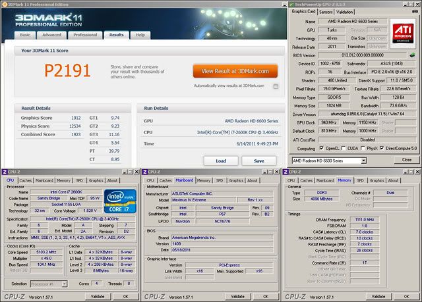Click the GPU-Z BIOS Version field
Viewport: 422px width, 302px height.
click(363, 55)
